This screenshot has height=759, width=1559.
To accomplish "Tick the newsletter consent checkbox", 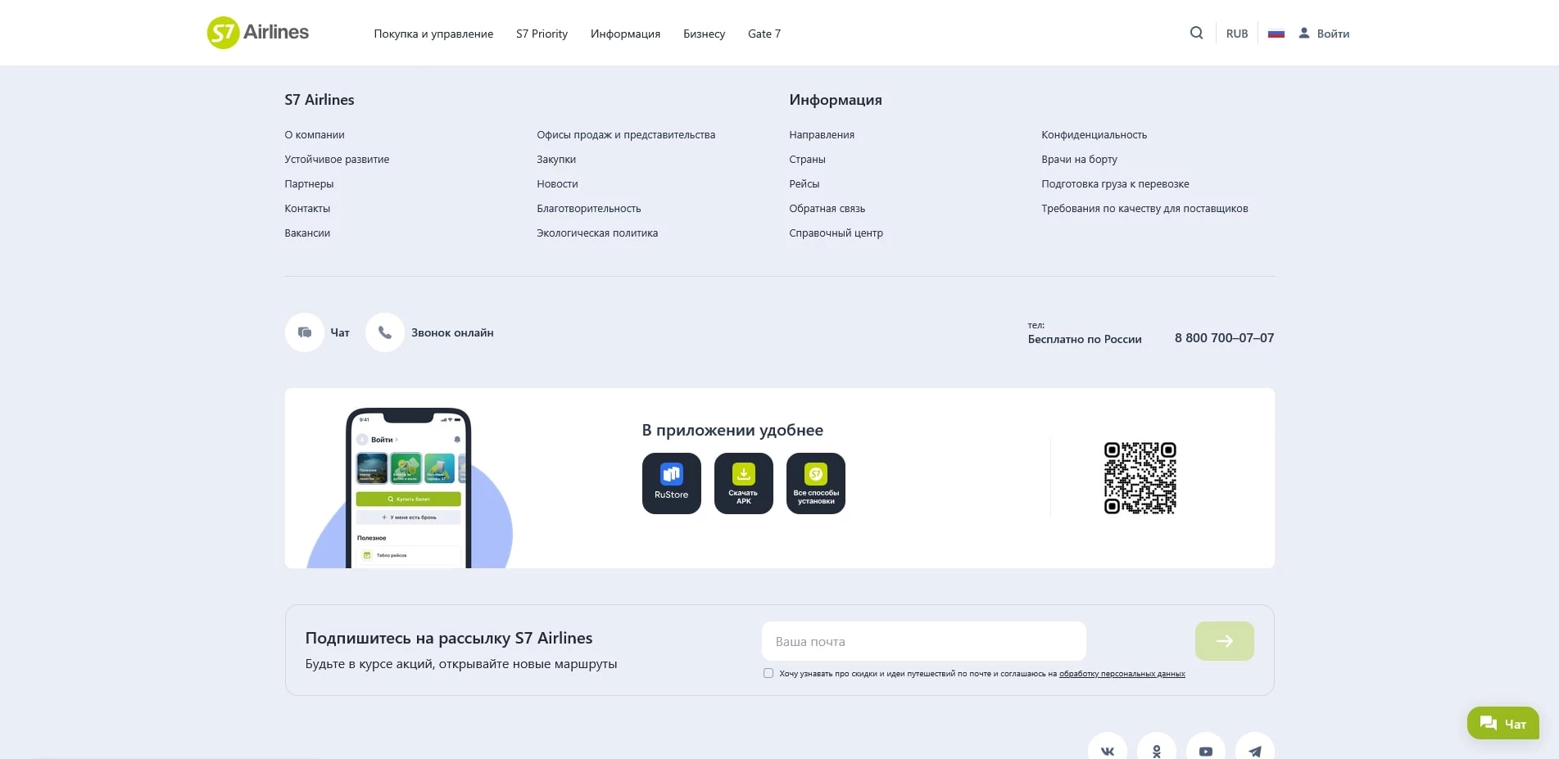I will (x=768, y=673).
